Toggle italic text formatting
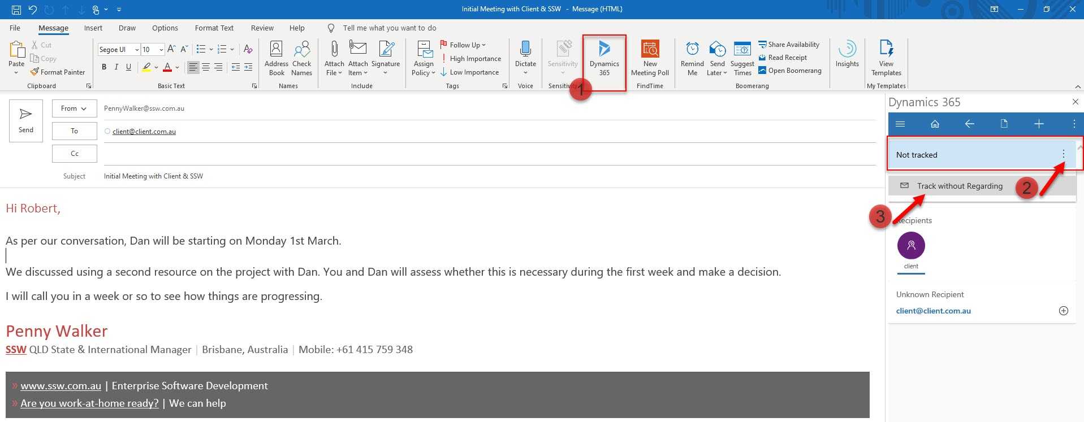The image size is (1084, 422). [116, 67]
